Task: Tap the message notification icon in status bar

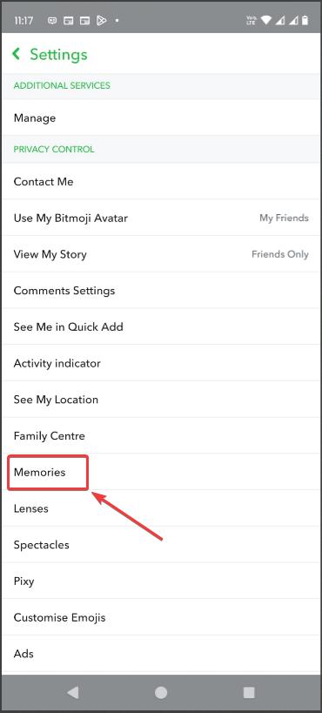Action: pos(52,21)
